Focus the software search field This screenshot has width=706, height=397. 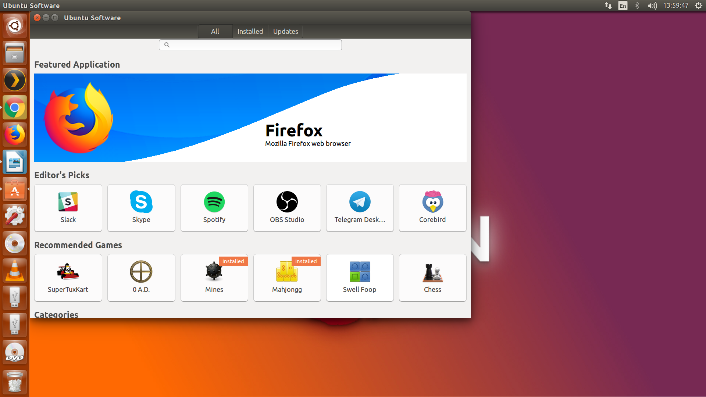coord(250,45)
